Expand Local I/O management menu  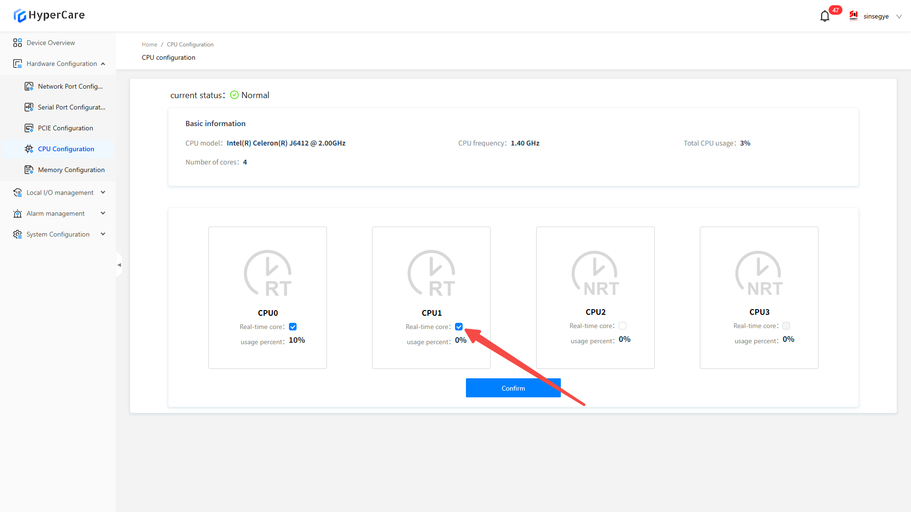point(60,192)
